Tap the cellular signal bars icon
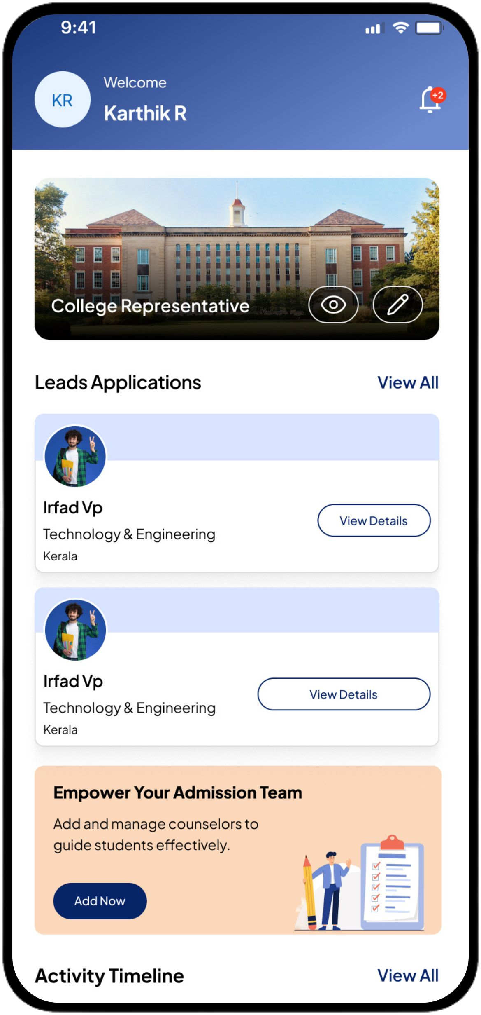The height and width of the screenshot is (1015, 481). 374,28
